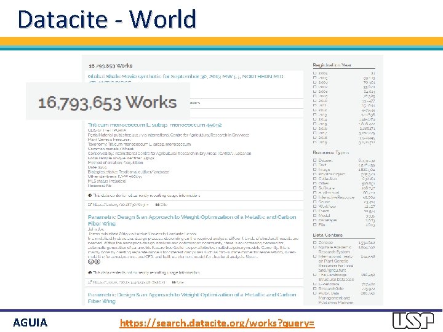Check the InteractiveResource type filter
This screenshot has width=443, height=332.
click(315, 197)
